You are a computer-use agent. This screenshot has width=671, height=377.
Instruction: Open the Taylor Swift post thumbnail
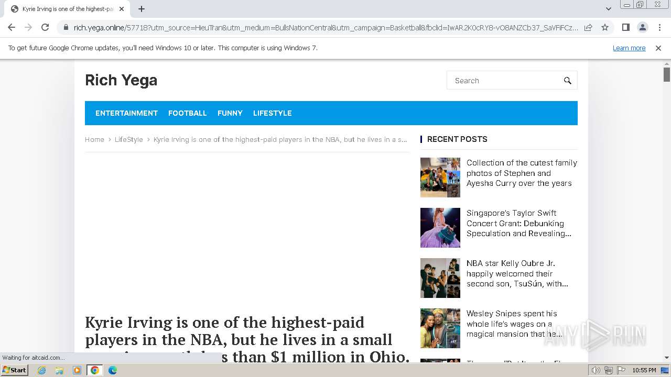[440, 228]
